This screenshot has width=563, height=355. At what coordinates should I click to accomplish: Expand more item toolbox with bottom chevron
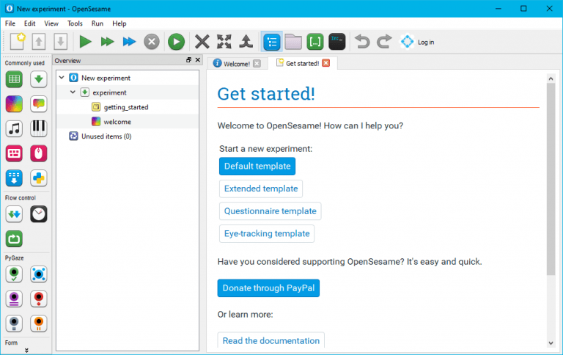pos(26,351)
